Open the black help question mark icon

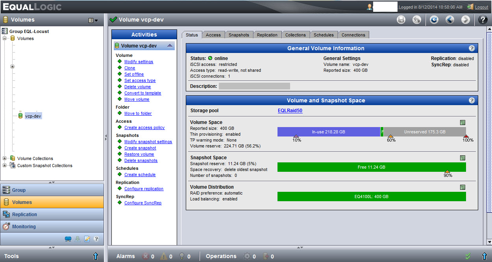(x=483, y=20)
